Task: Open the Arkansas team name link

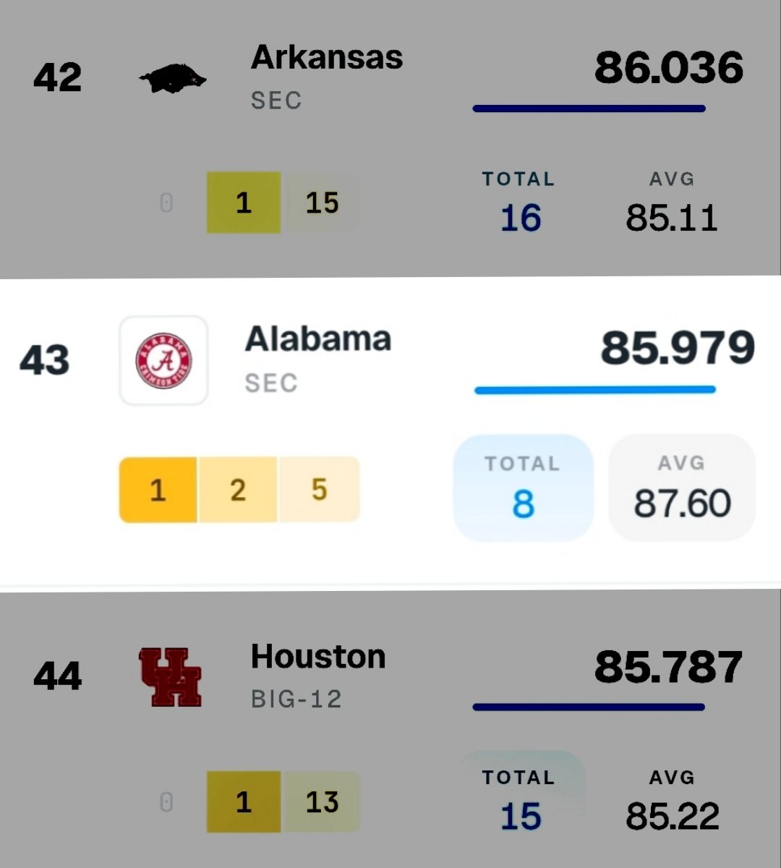Action: click(x=327, y=58)
